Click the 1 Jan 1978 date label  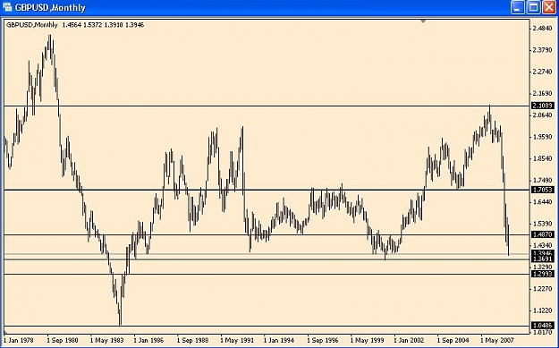click(x=19, y=340)
